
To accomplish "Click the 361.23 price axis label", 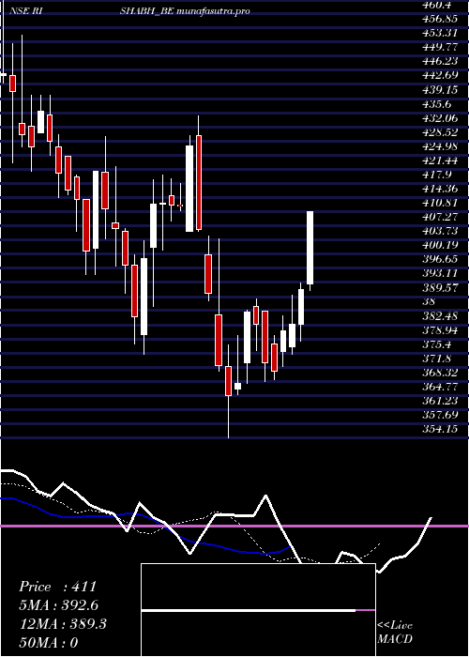I will coord(440,402).
